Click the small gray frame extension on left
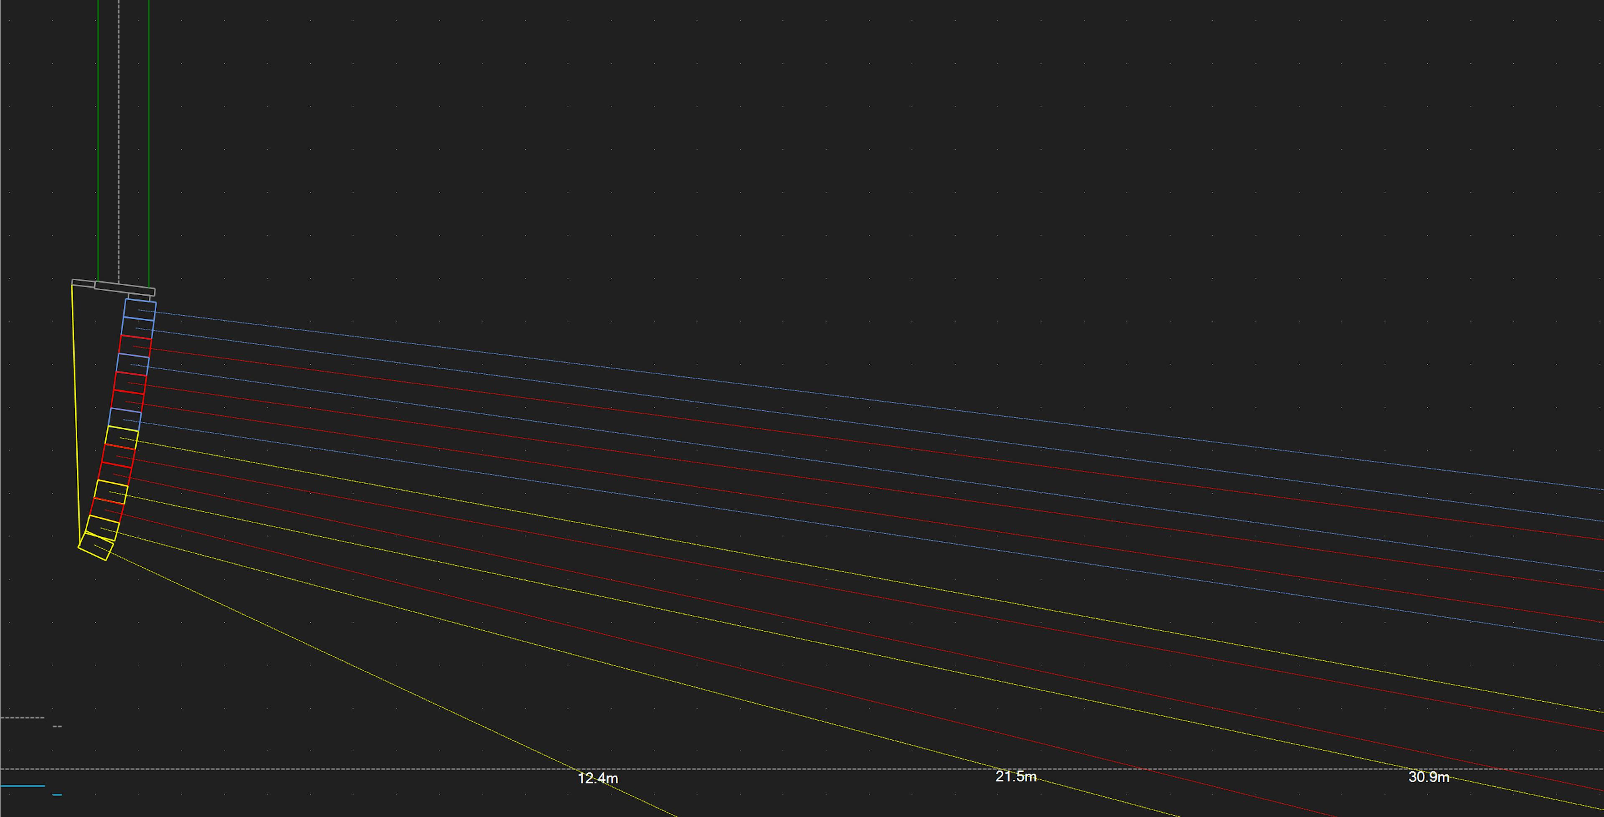The height and width of the screenshot is (817, 1604). pyautogui.click(x=83, y=283)
